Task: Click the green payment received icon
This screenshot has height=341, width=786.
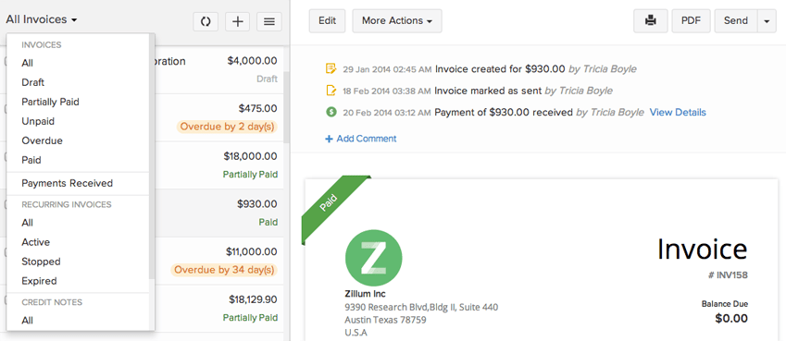Action: point(331,112)
